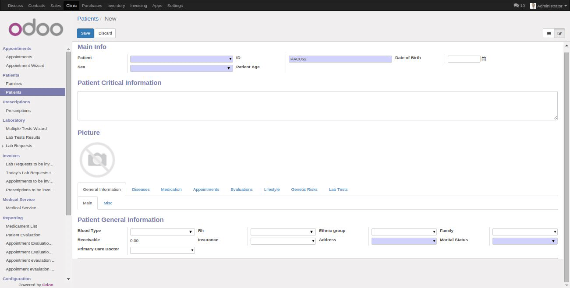Open the conversations chat icon
Screen dimensions: 570x288
(516, 6)
